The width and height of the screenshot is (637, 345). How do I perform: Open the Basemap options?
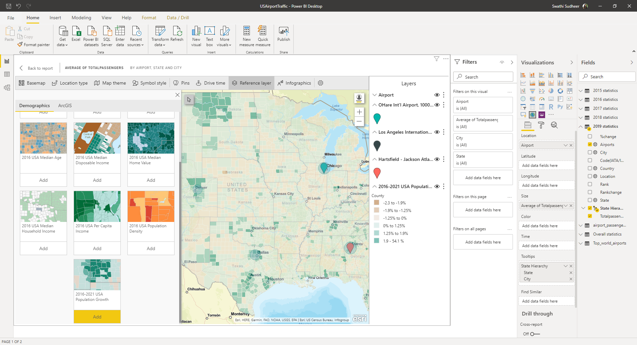(32, 83)
